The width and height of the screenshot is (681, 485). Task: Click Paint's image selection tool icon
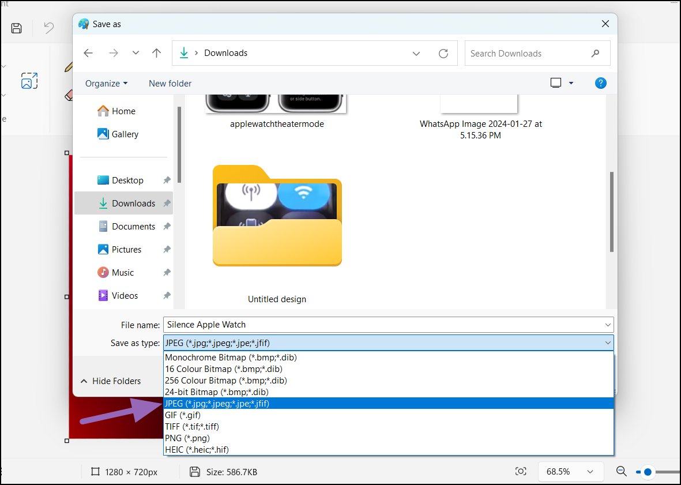pos(29,81)
